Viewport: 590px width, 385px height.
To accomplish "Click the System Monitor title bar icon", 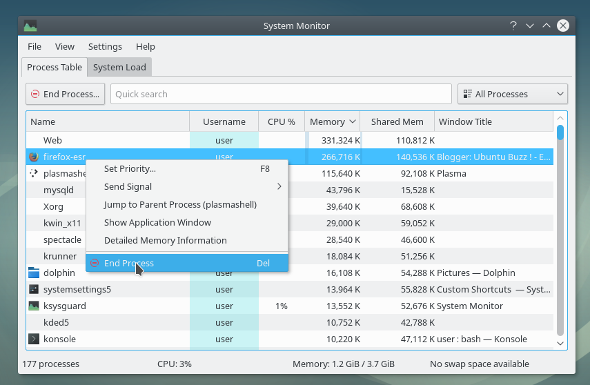I will coord(30,26).
